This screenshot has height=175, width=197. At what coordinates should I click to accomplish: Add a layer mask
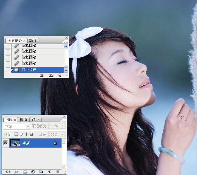[x=25, y=172]
